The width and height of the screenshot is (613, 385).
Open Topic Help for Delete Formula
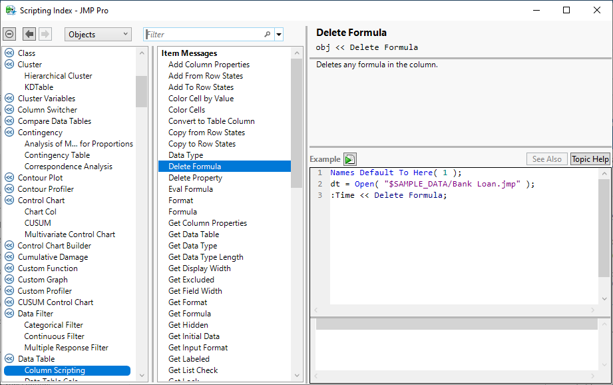pyautogui.click(x=590, y=159)
